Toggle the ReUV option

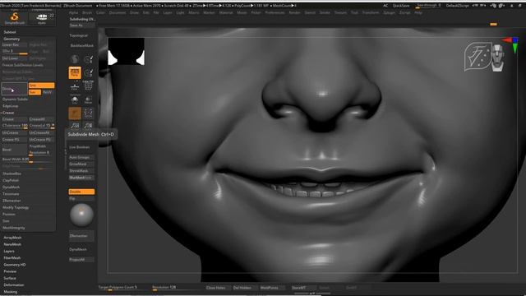point(48,92)
